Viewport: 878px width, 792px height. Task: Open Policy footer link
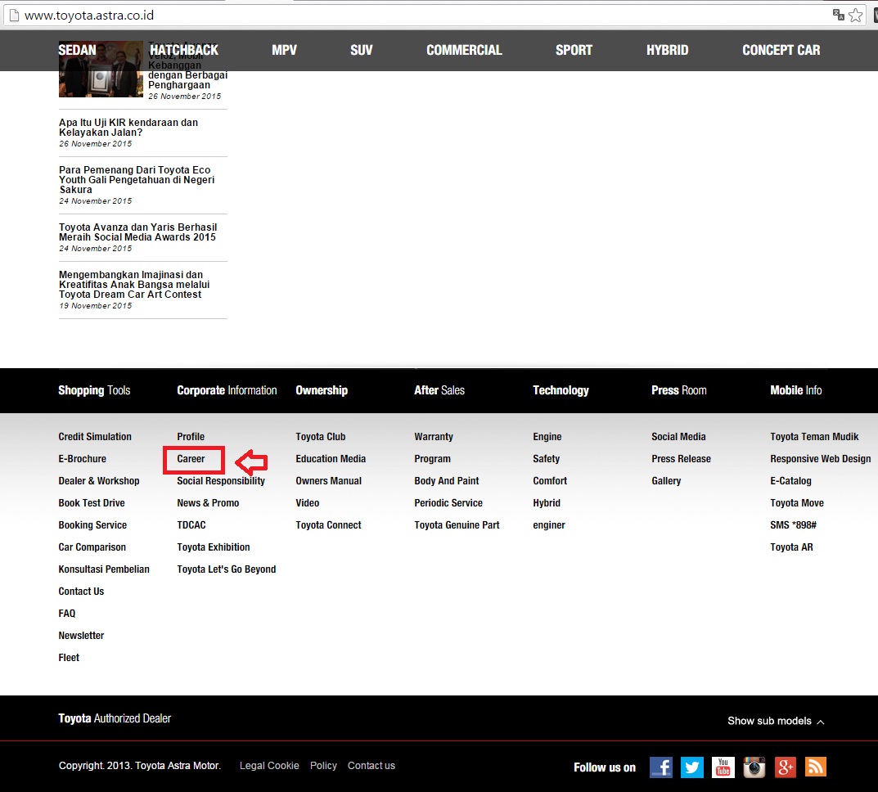(324, 766)
